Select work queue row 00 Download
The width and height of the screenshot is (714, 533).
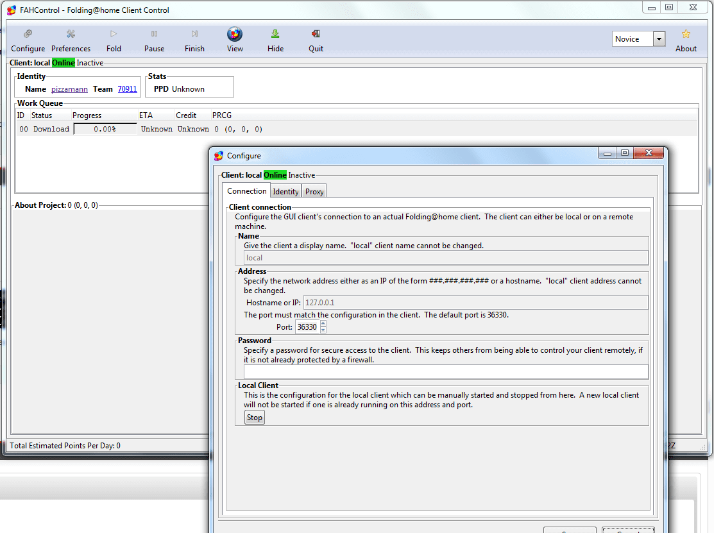click(357, 130)
